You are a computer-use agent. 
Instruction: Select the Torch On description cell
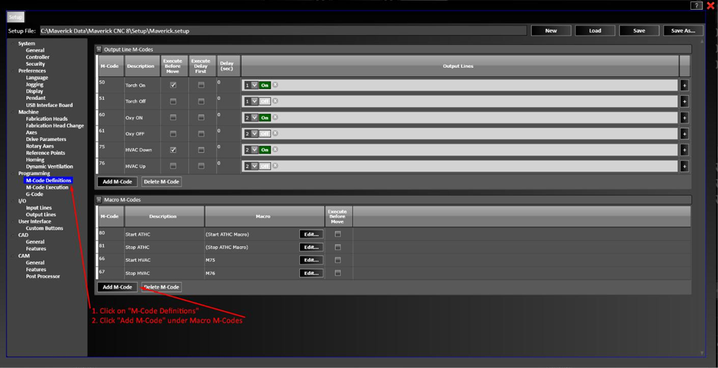point(142,85)
